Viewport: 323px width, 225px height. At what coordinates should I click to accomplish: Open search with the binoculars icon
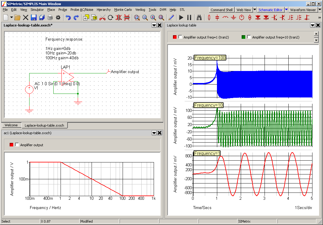[x=199, y=17]
